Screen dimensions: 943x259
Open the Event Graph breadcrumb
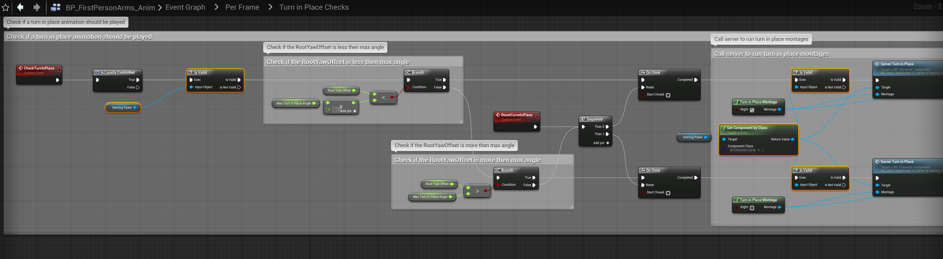tap(185, 7)
